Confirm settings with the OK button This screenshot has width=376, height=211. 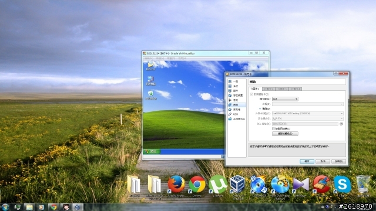point(307,162)
